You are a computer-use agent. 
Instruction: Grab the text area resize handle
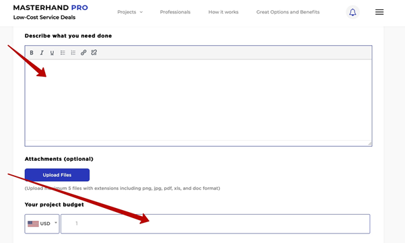(x=369, y=143)
